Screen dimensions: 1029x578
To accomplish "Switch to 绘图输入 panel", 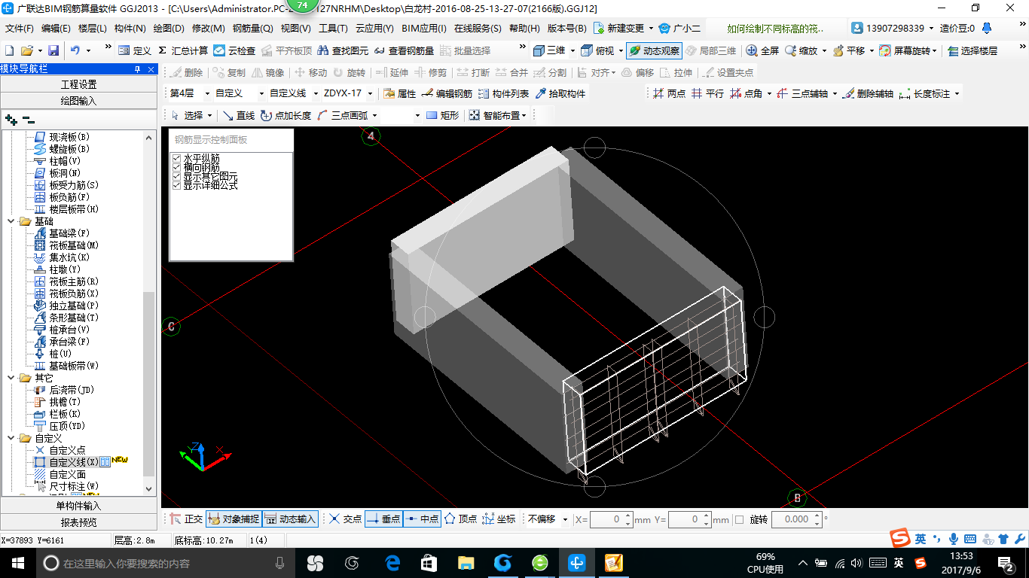I will tap(79, 100).
